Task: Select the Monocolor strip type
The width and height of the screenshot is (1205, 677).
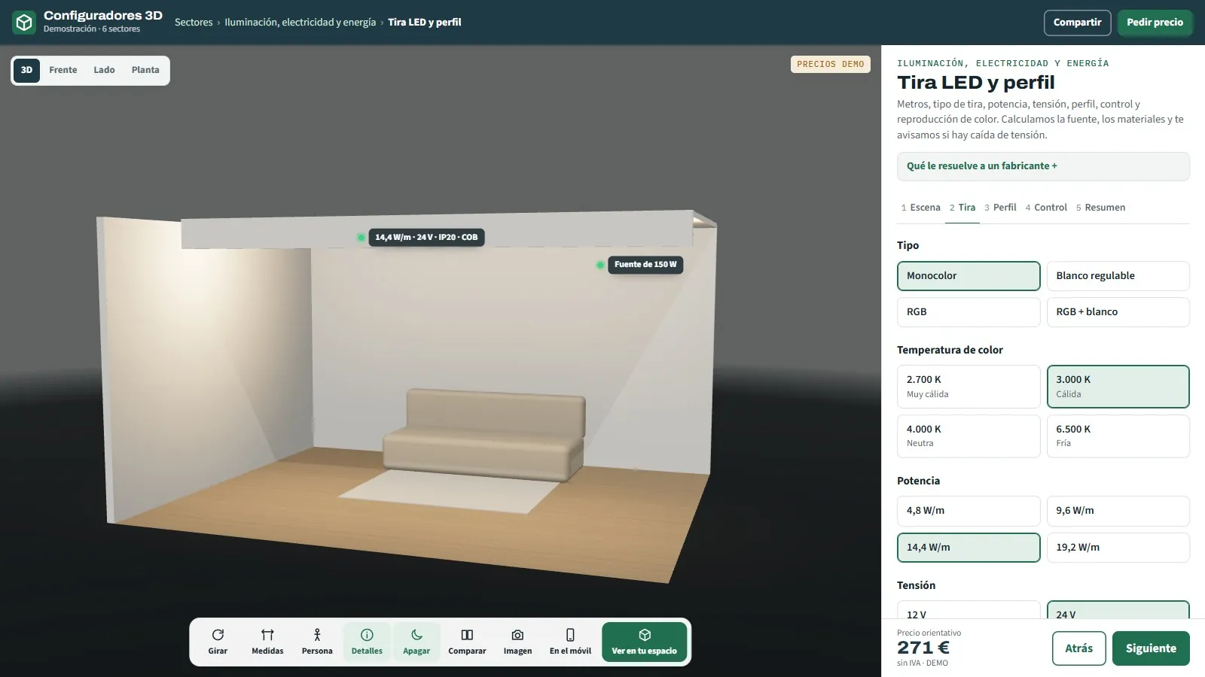Action: pos(969,276)
